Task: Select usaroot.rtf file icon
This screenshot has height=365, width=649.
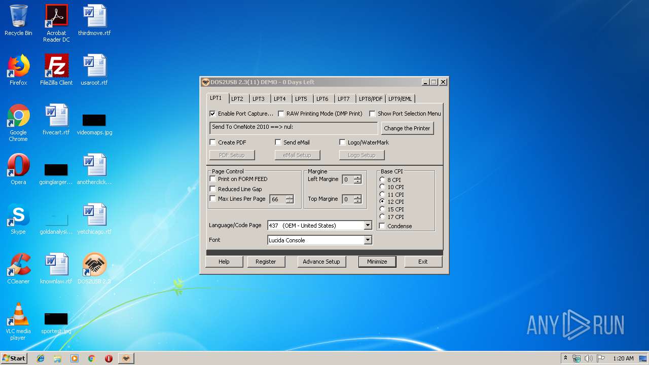Action: pos(94,70)
